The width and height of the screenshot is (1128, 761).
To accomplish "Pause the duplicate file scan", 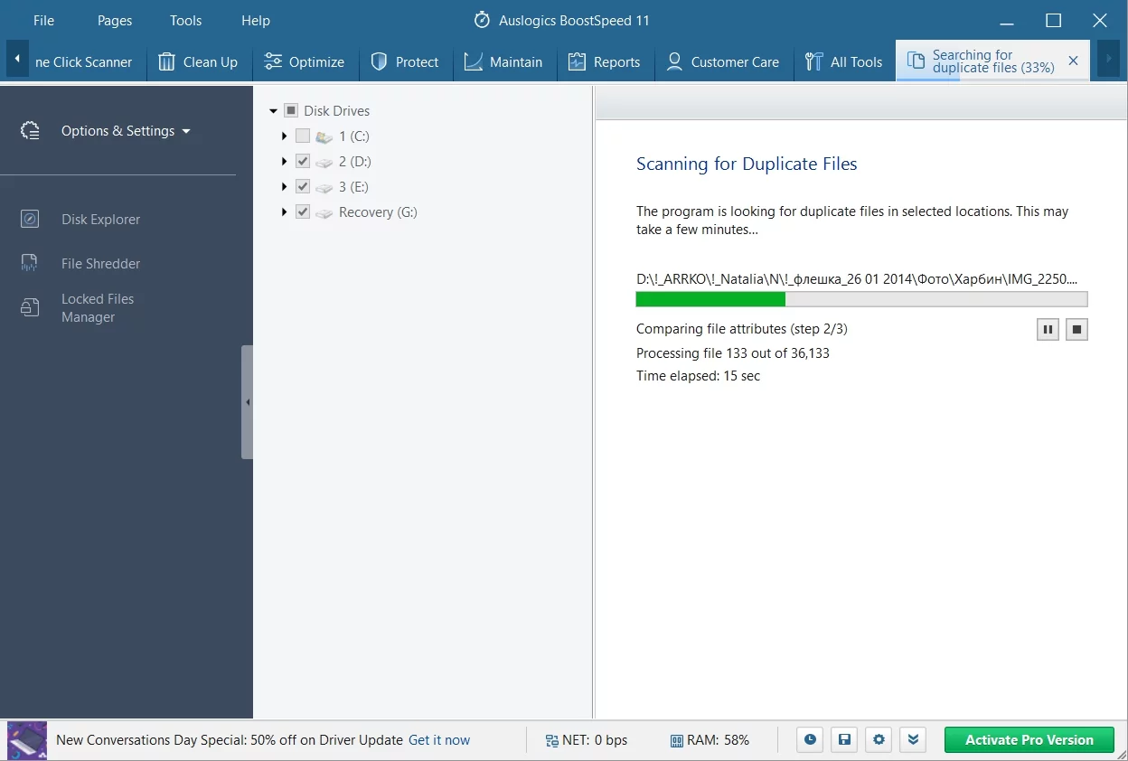I will coord(1048,330).
